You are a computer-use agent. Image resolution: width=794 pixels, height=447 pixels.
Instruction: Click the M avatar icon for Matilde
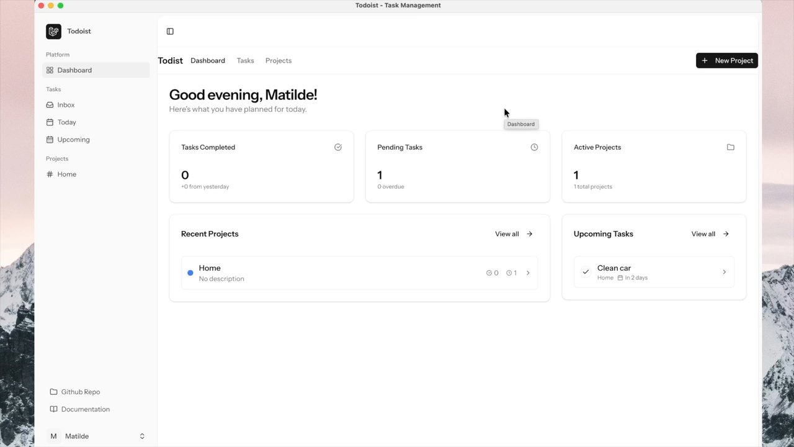(x=53, y=436)
